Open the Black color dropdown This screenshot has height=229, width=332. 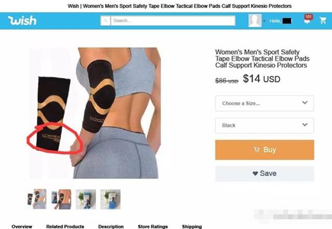coord(265,125)
